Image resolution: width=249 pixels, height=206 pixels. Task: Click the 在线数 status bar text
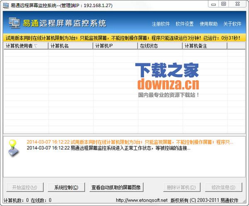[x=41, y=200]
